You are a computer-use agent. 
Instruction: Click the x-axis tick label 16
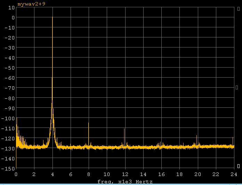tap(161, 174)
